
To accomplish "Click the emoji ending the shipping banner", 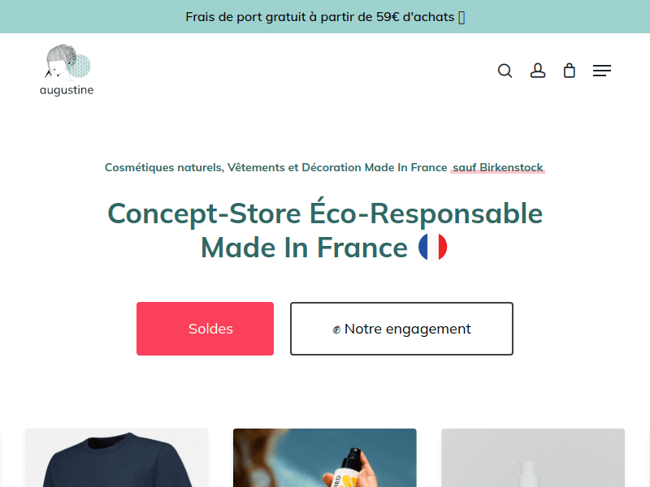I will [461, 17].
